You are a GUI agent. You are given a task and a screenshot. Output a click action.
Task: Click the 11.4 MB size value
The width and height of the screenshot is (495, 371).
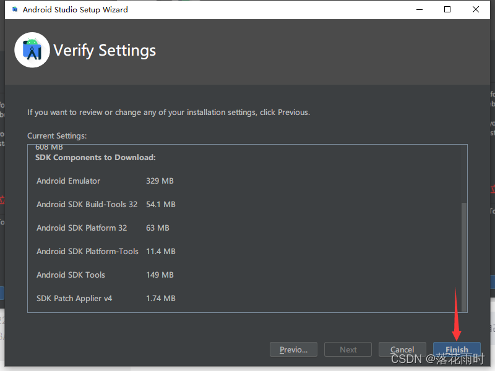tap(161, 252)
